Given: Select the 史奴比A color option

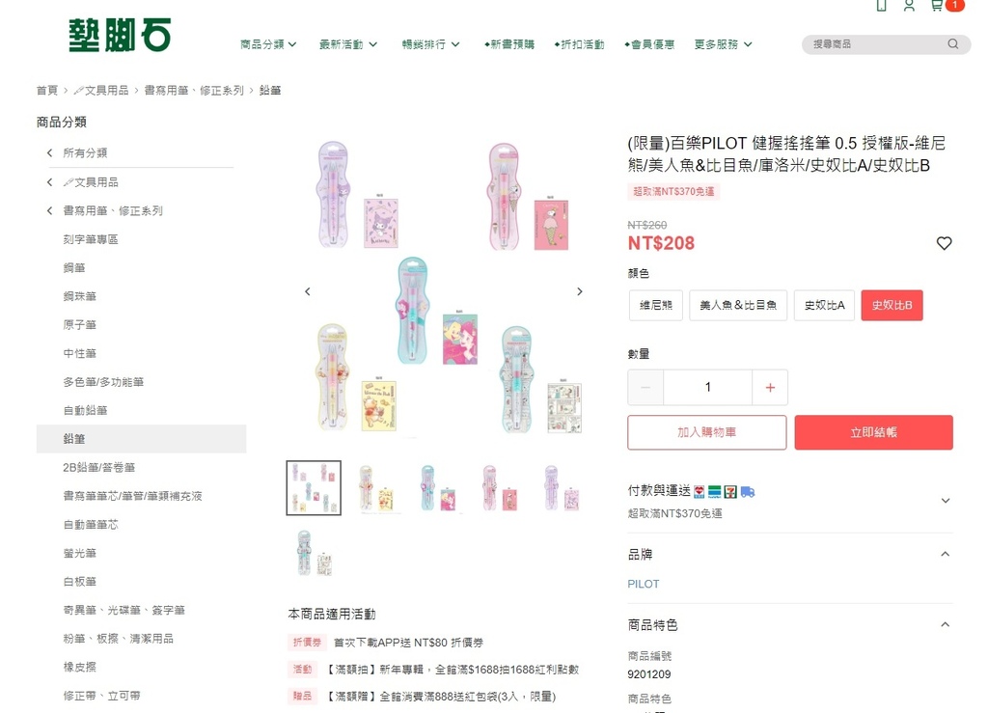Looking at the screenshot, I should pos(825,306).
